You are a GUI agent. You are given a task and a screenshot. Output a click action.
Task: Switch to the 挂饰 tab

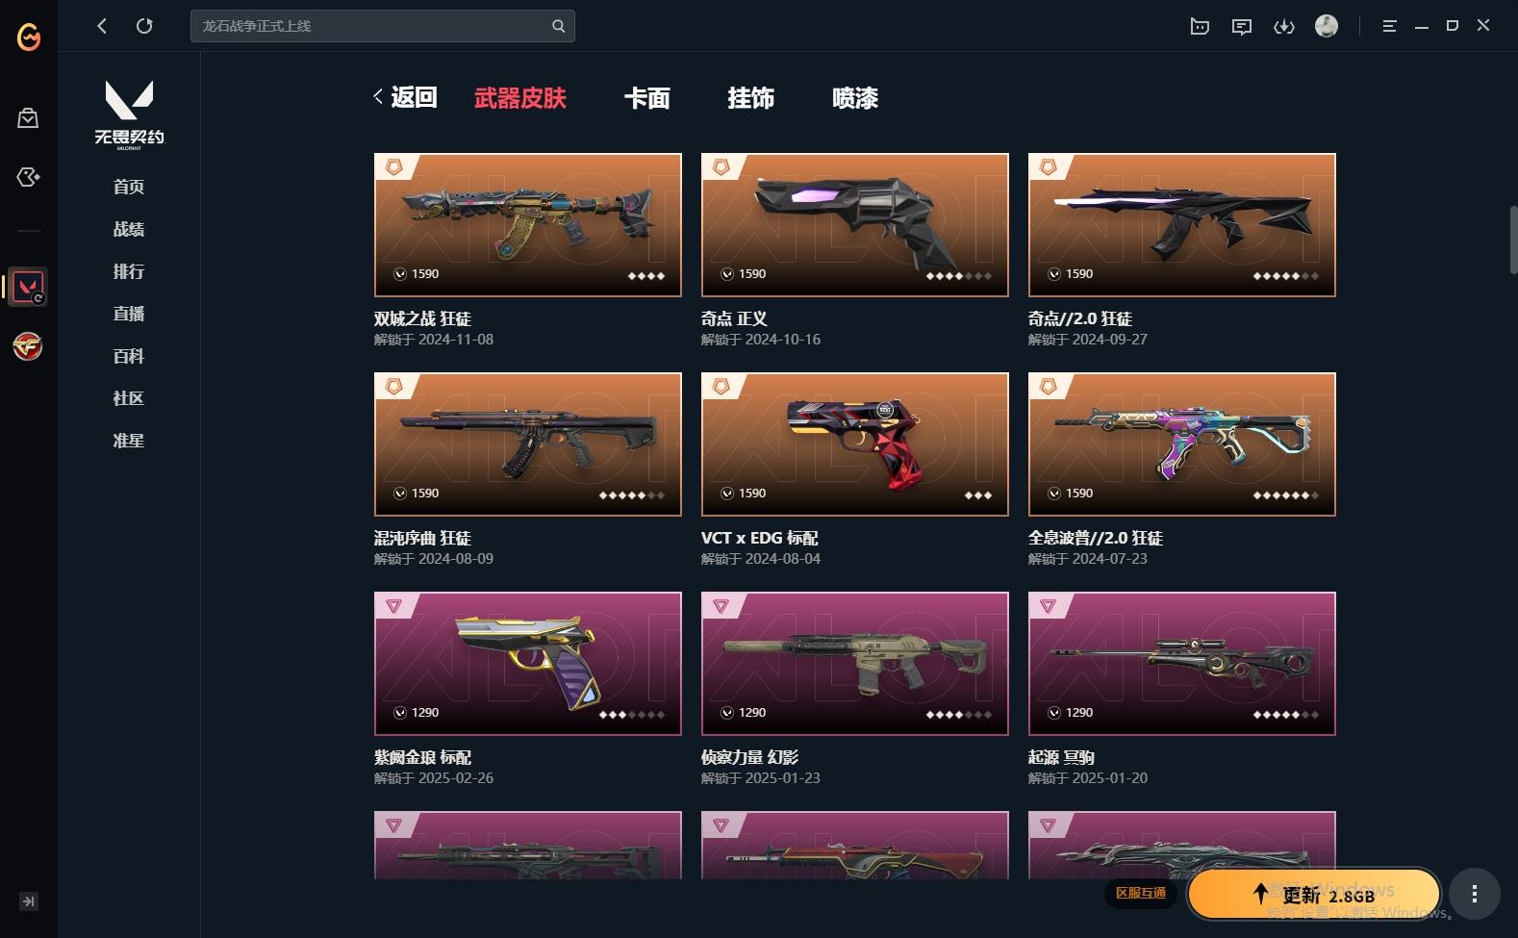750,97
